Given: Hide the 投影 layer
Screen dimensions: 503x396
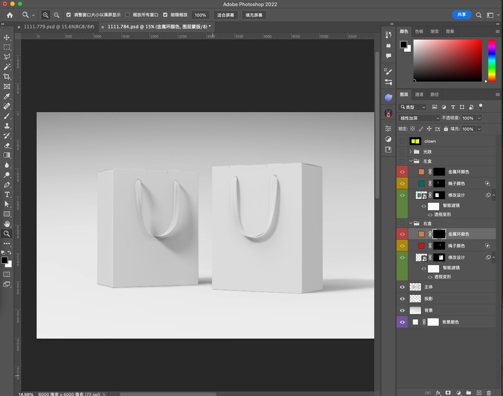Looking at the screenshot, I should click(402, 299).
